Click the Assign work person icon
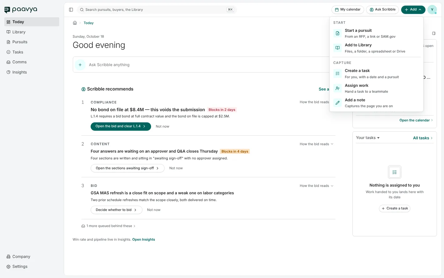Image resolution: width=444 pixels, height=278 pixels. 338,88
